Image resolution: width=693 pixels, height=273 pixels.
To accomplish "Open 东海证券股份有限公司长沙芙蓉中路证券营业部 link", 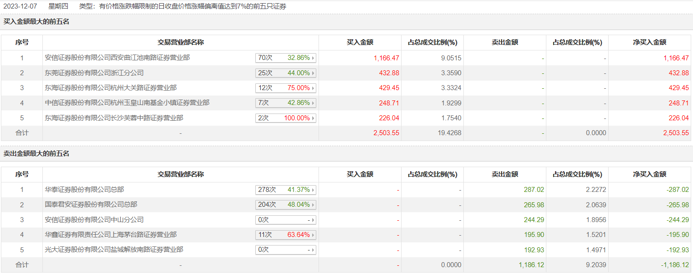I will [114, 118].
